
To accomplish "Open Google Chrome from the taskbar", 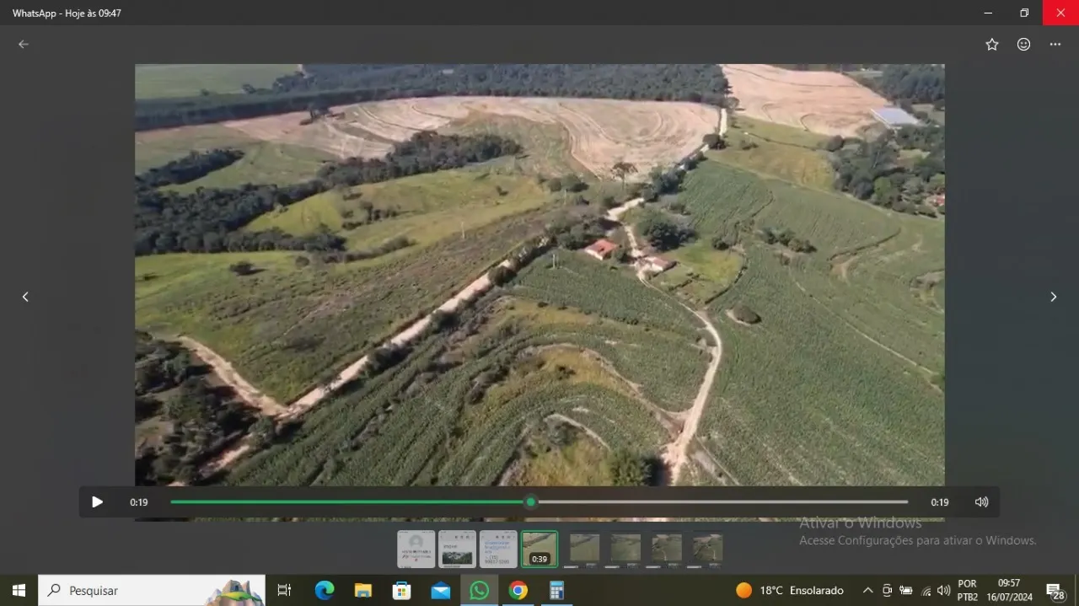I will 518,590.
